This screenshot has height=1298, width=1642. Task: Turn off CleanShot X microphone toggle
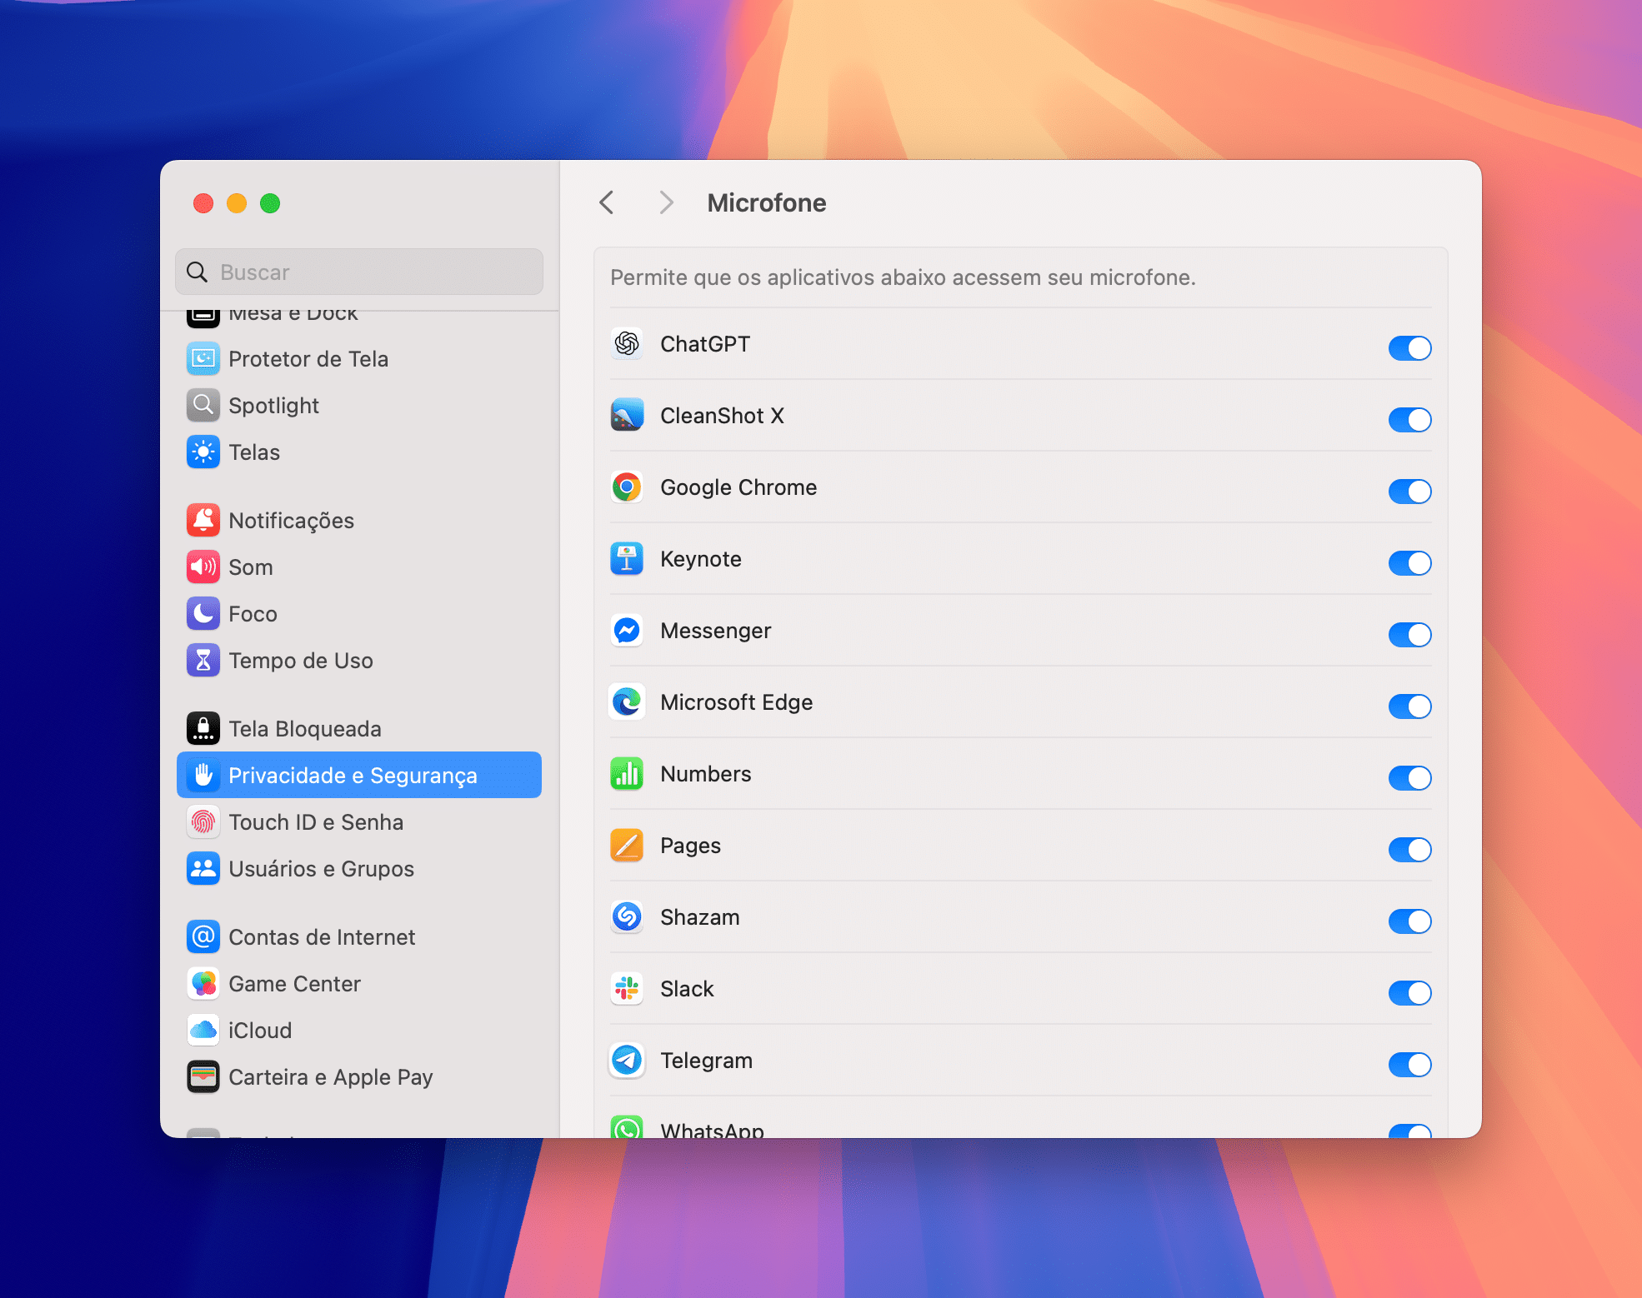[x=1409, y=419]
